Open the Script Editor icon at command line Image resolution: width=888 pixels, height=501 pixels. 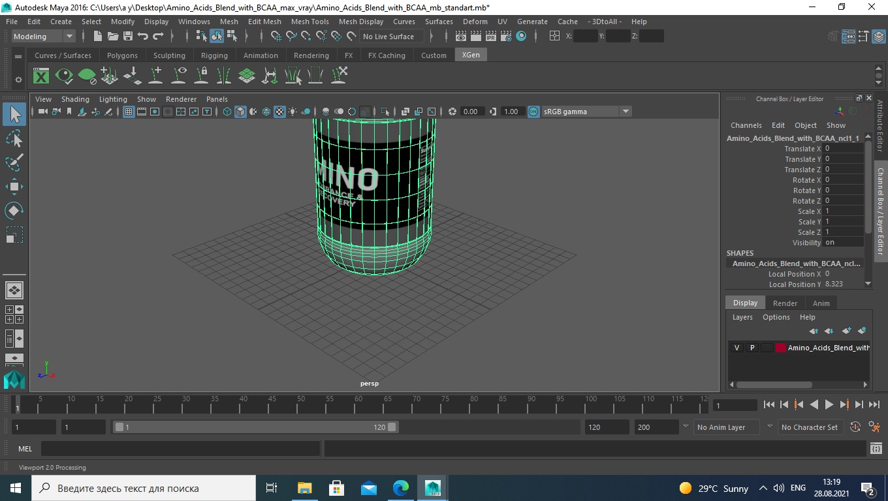pos(876,449)
